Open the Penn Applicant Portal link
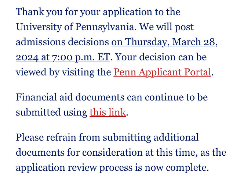Viewport: 244px width, 184px height. [x=162, y=72]
